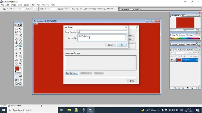Open the Pattern picker dropdown
202x113 pixels.
tap(38, 9)
